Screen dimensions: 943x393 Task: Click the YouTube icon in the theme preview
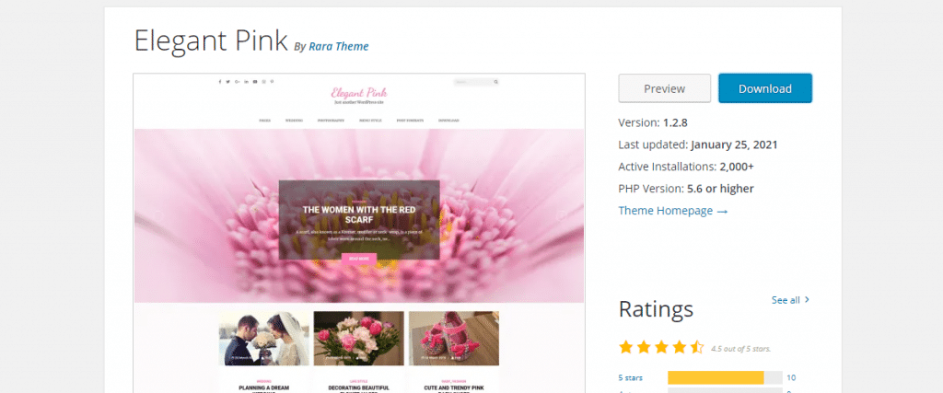pyautogui.click(x=255, y=82)
